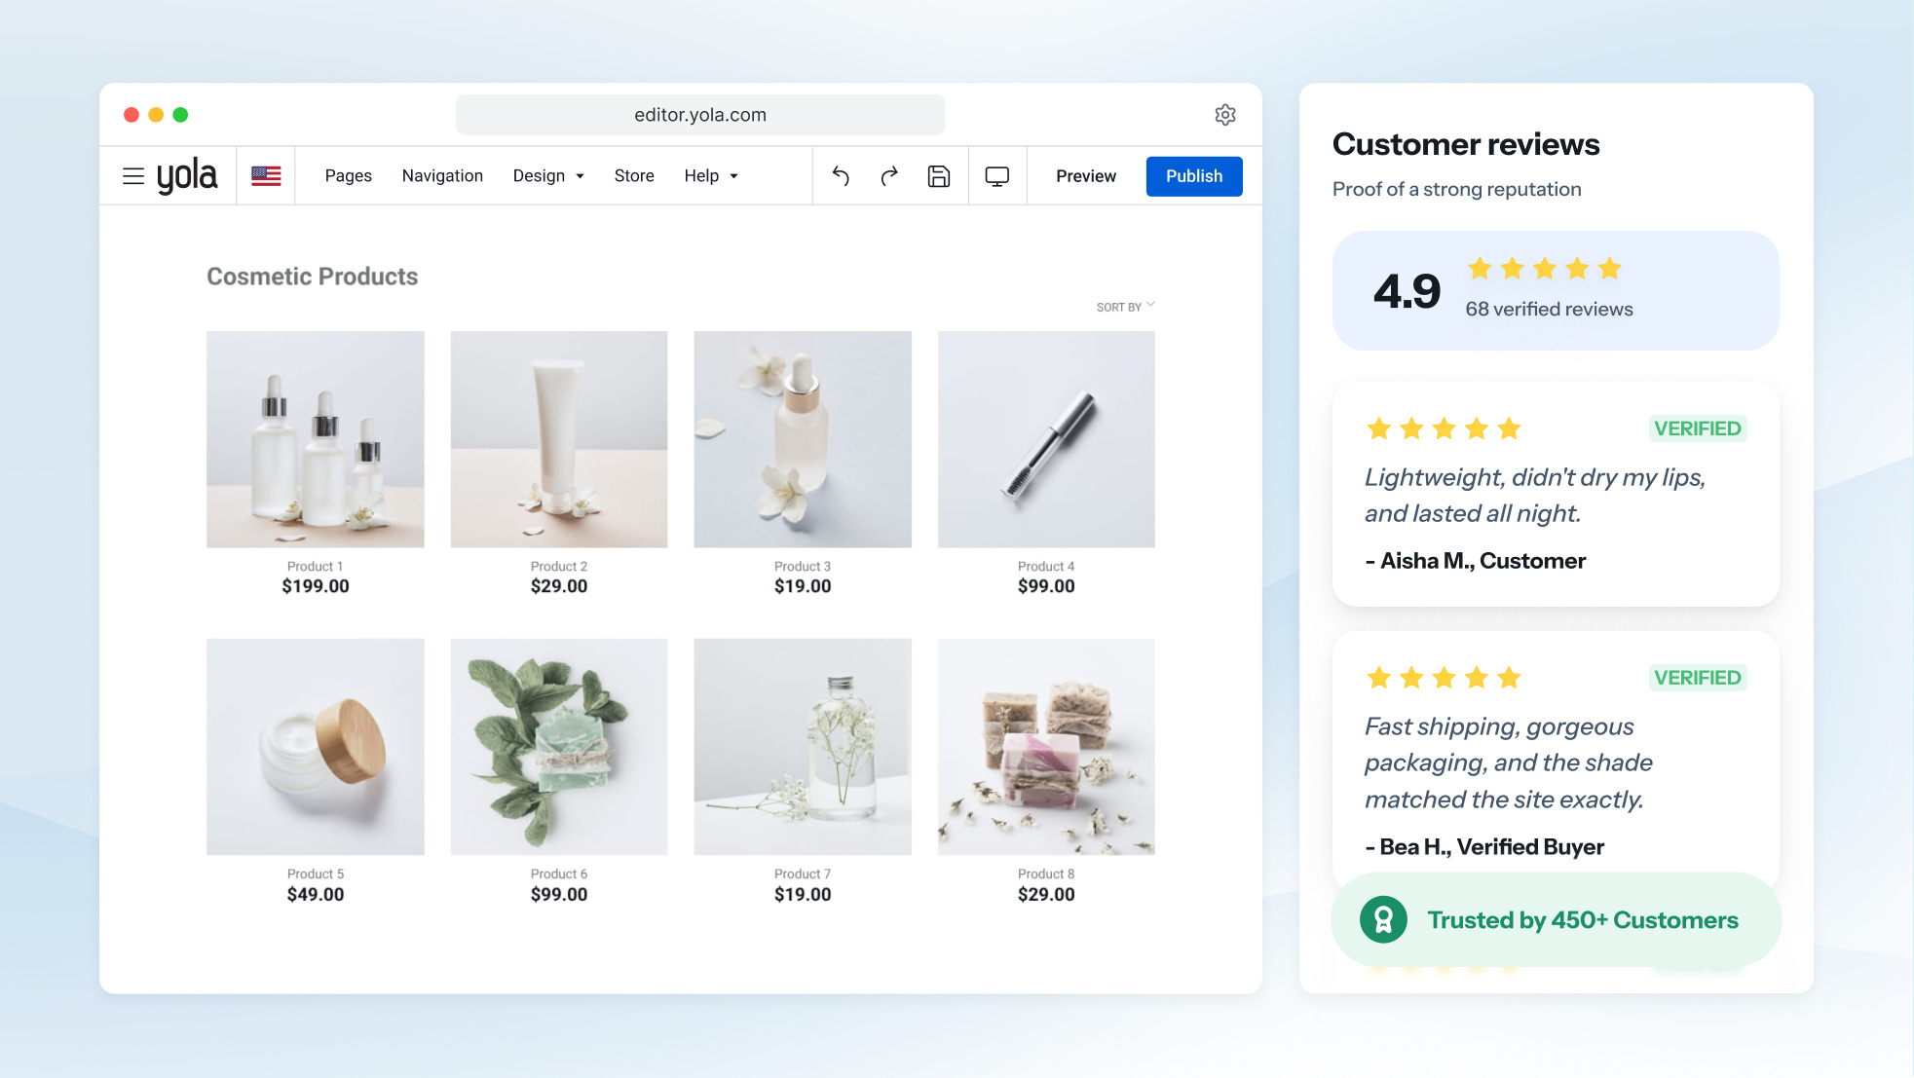This screenshot has width=1914, height=1078.
Task: Expand the Help dropdown menu
Action: click(x=711, y=176)
